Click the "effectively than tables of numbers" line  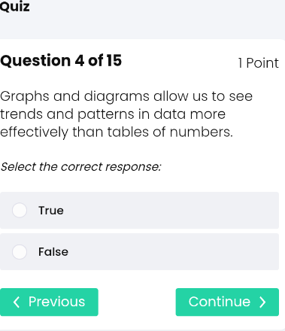[x=117, y=132]
